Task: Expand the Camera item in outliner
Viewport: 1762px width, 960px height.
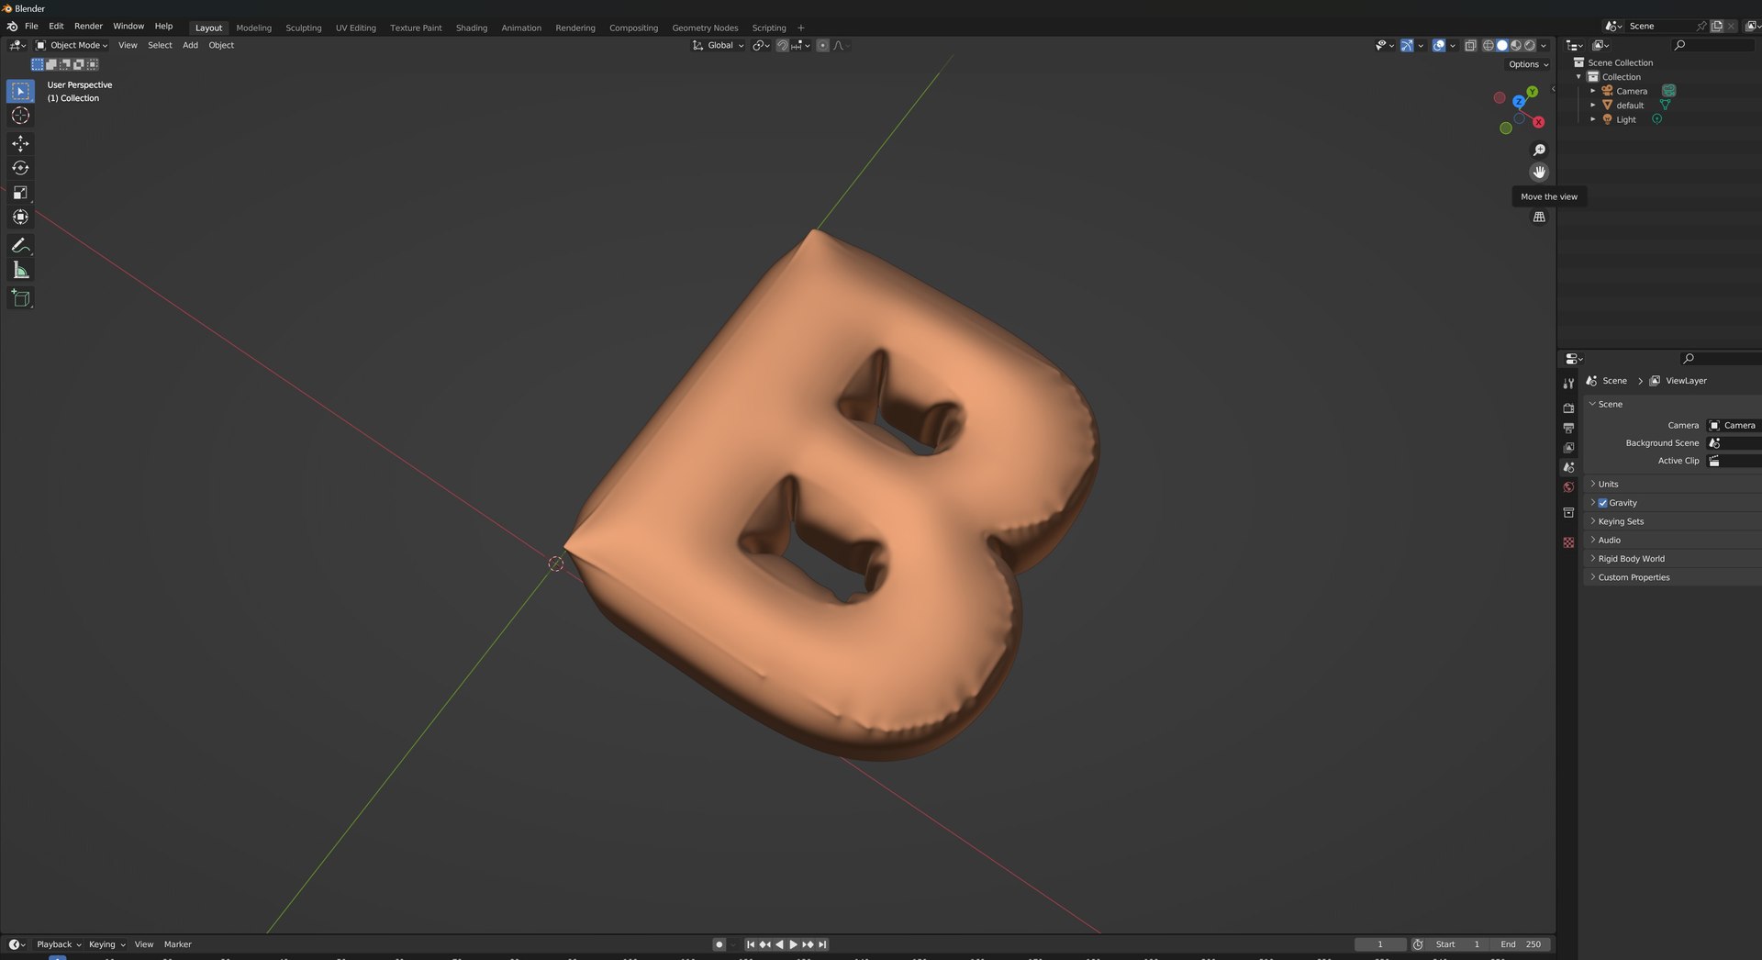Action: coord(1593,91)
